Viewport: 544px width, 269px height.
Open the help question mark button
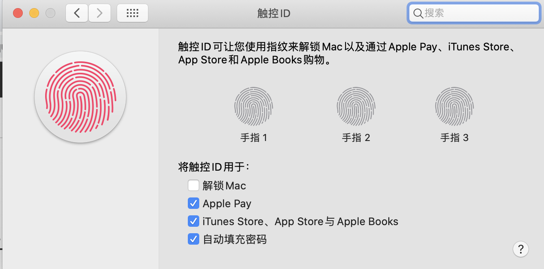point(521,249)
